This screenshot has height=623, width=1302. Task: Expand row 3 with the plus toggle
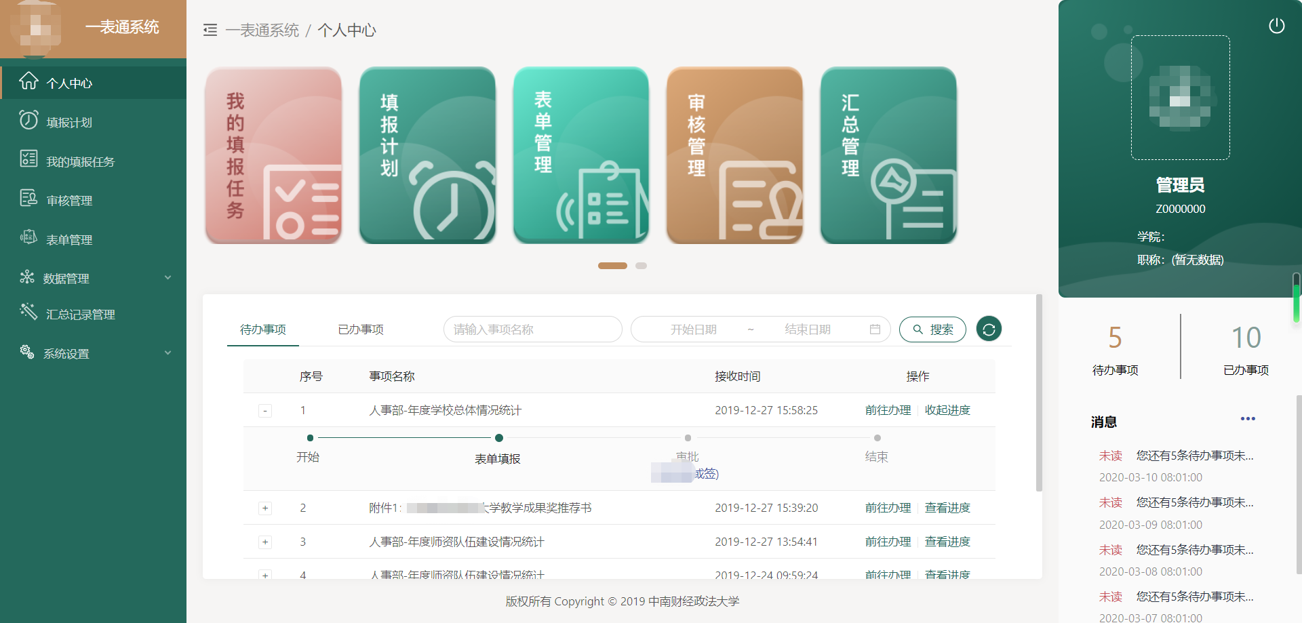265,542
